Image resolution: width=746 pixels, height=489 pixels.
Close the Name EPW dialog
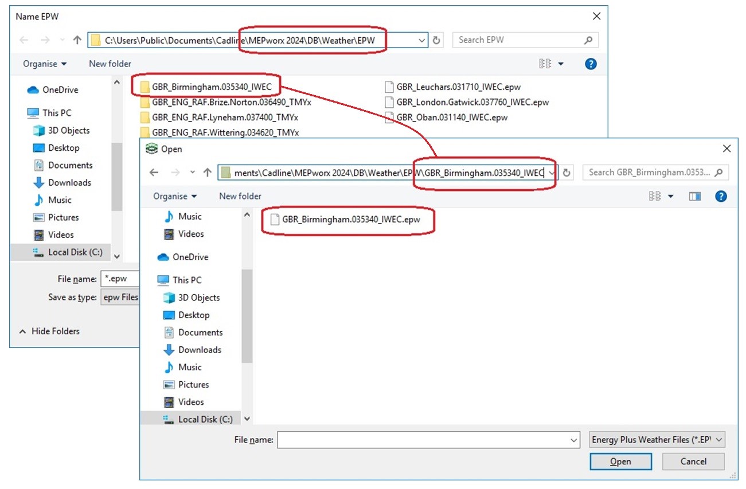(x=597, y=16)
